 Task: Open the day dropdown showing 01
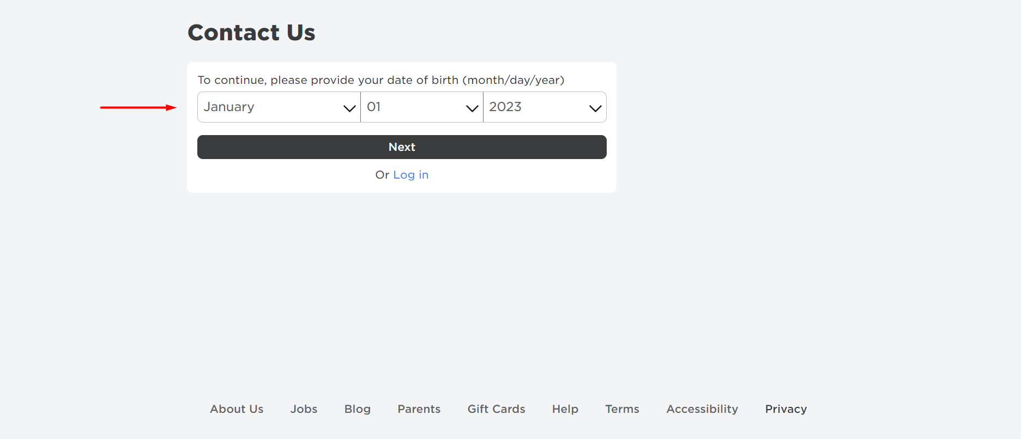[x=422, y=107]
